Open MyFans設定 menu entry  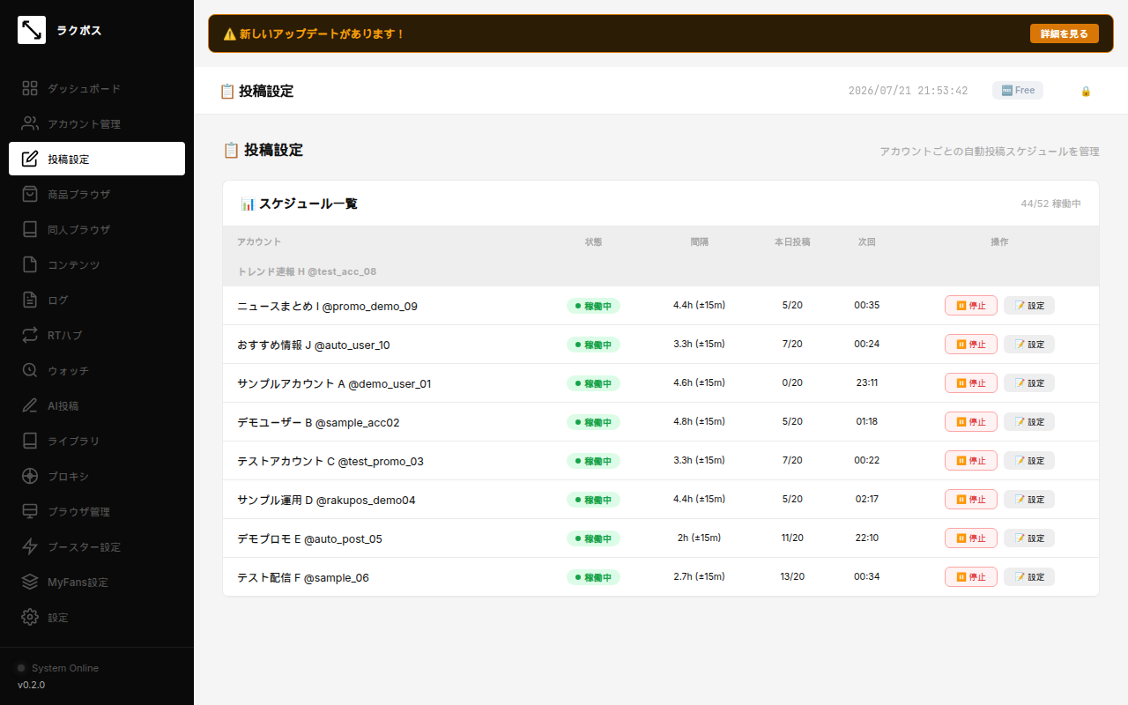point(97,582)
